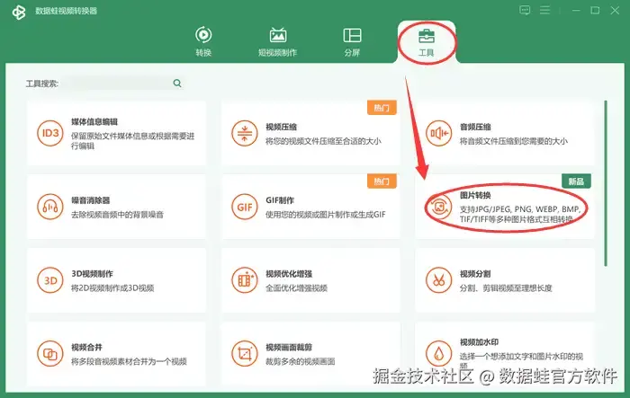
Task: Open 视频合并 tool title
Action: pyautogui.click(x=86, y=348)
